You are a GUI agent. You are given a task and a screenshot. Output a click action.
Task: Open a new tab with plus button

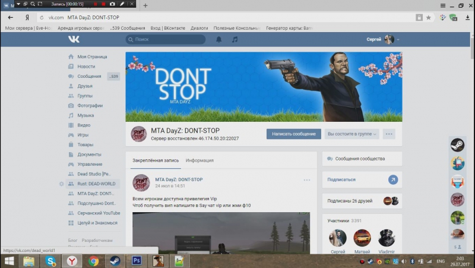click(x=145, y=5)
